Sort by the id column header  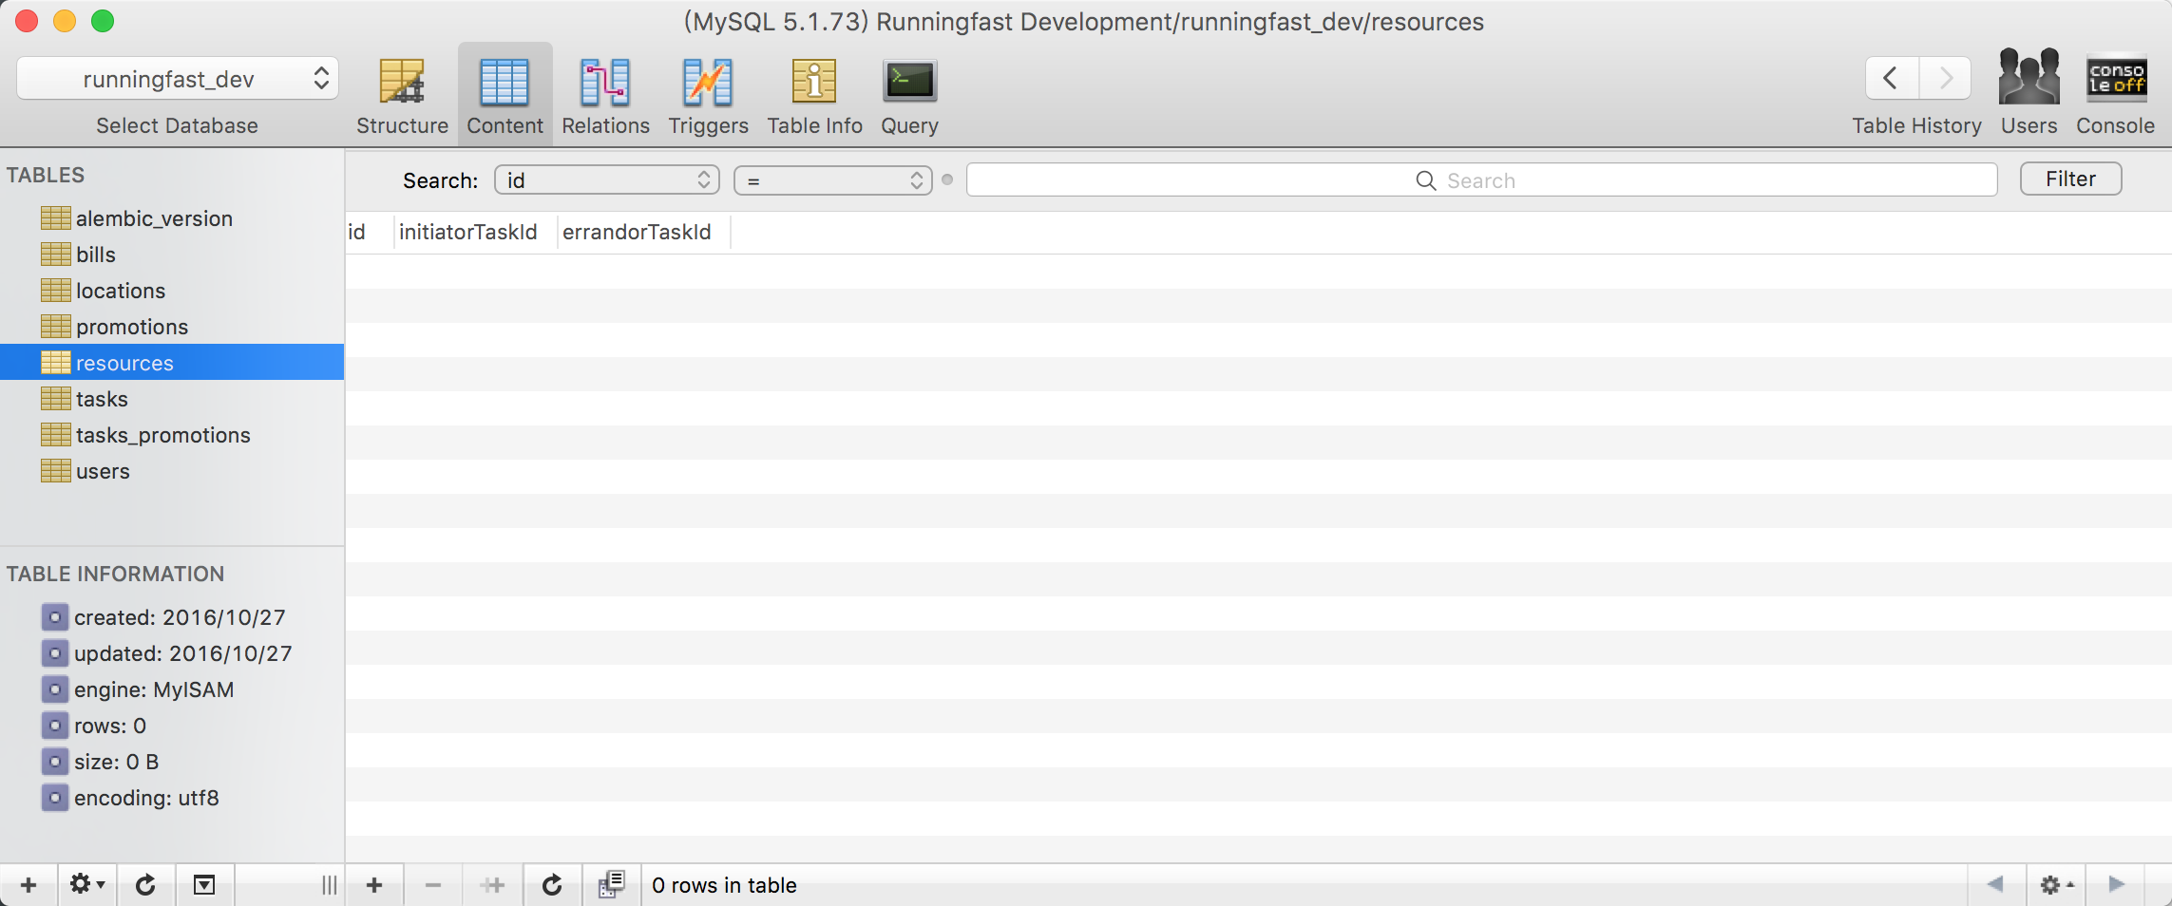coord(370,233)
